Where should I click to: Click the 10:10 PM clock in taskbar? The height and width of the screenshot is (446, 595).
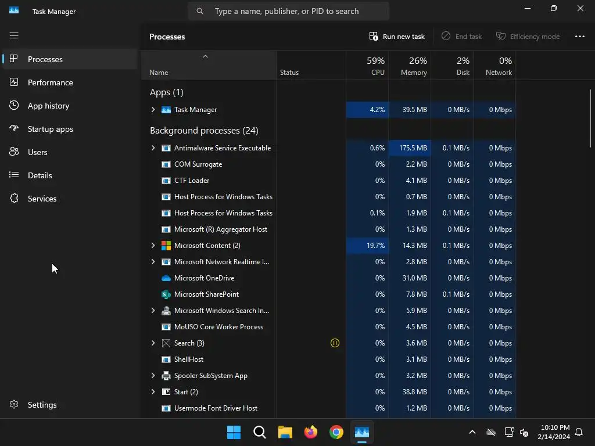554,432
